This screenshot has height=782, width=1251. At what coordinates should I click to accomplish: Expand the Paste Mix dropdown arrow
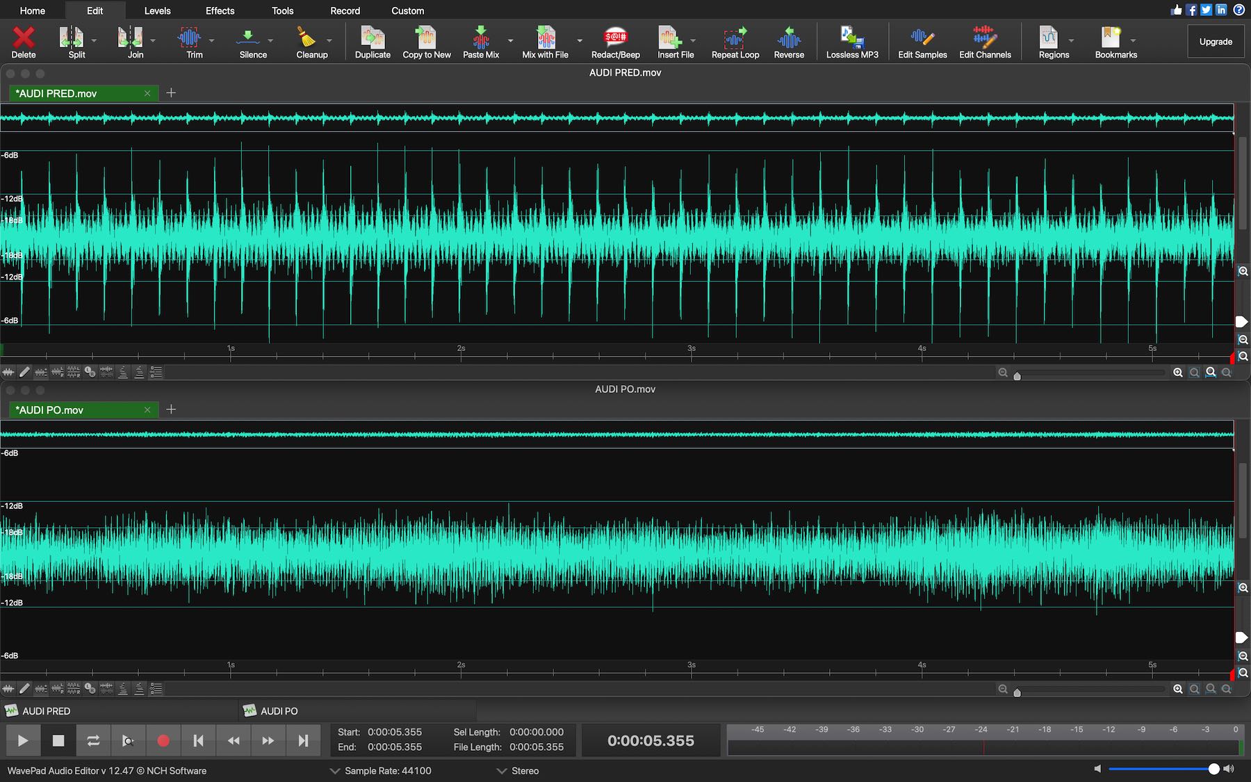coord(510,40)
